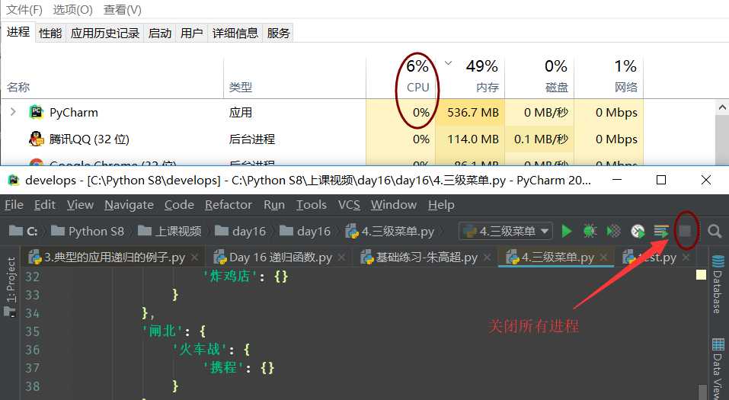The image size is (729, 400).
Task: Switch to the 应用历史记录 tab
Action: (x=105, y=33)
